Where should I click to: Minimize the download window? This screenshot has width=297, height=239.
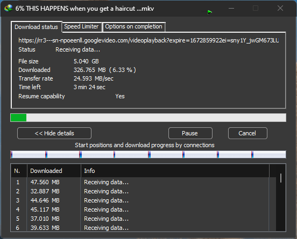point(231,8)
